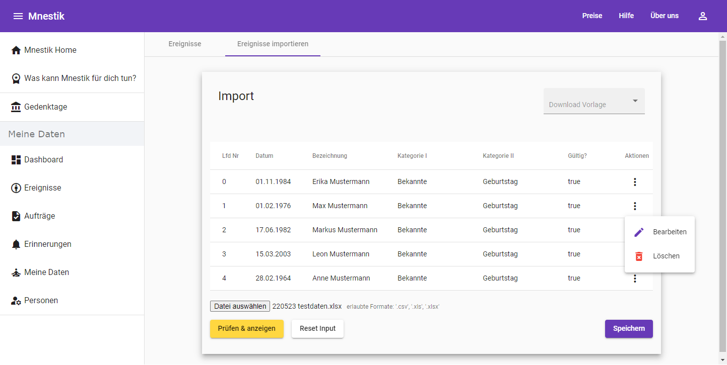Open Aufträge in the sidebar
Screen dimensions: 727x365
click(x=39, y=216)
